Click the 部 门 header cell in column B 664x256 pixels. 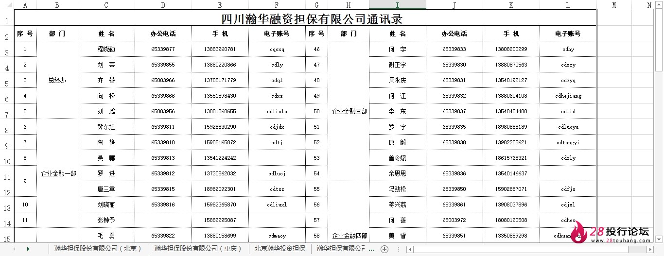[x=57, y=34]
